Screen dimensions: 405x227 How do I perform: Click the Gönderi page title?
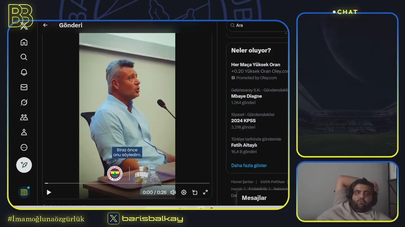click(x=71, y=25)
